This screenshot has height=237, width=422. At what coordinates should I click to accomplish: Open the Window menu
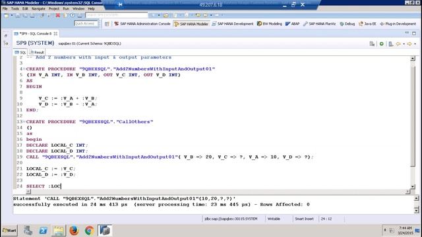pyautogui.click(x=78, y=9)
